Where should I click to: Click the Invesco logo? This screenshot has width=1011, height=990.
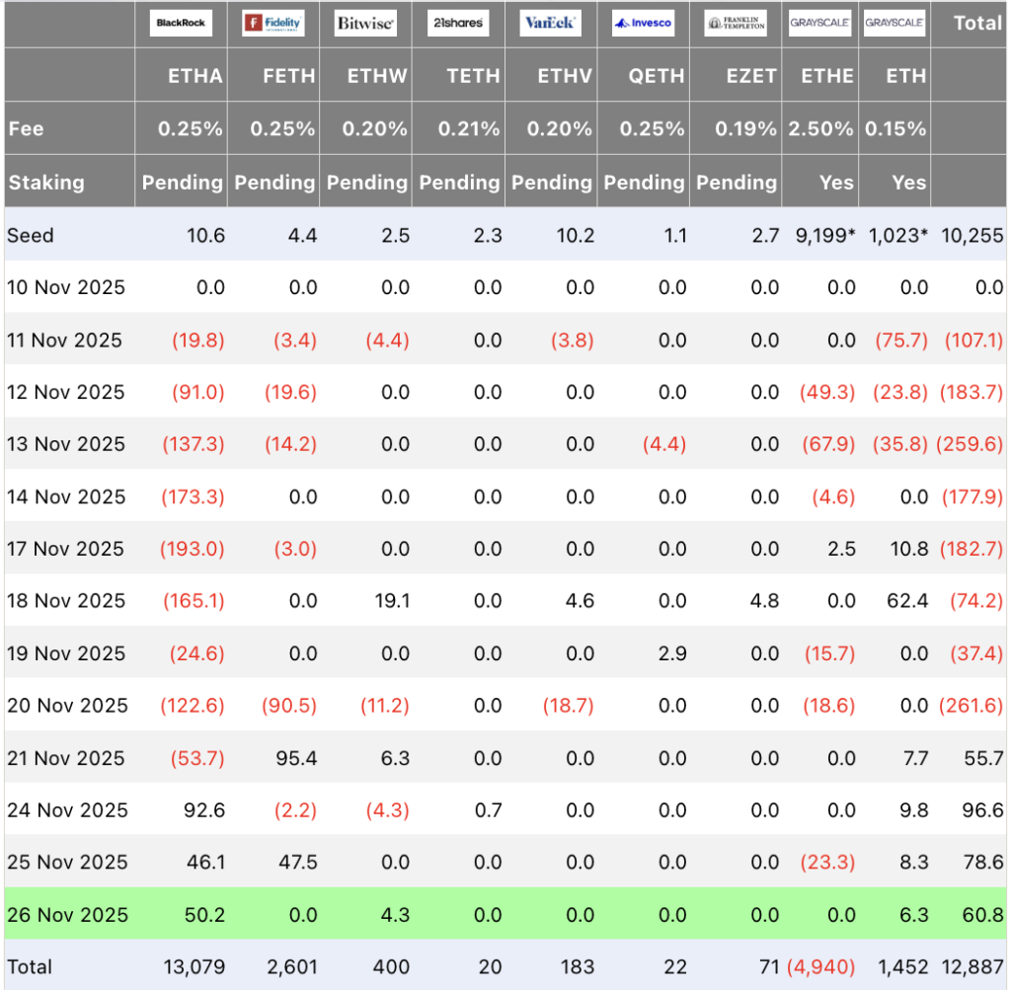click(x=643, y=23)
